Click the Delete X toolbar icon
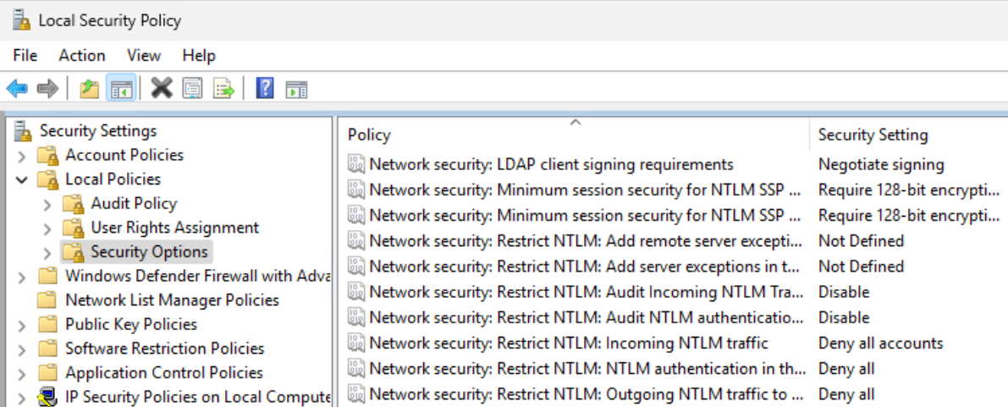Image resolution: width=1008 pixels, height=407 pixels. coord(162,88)
